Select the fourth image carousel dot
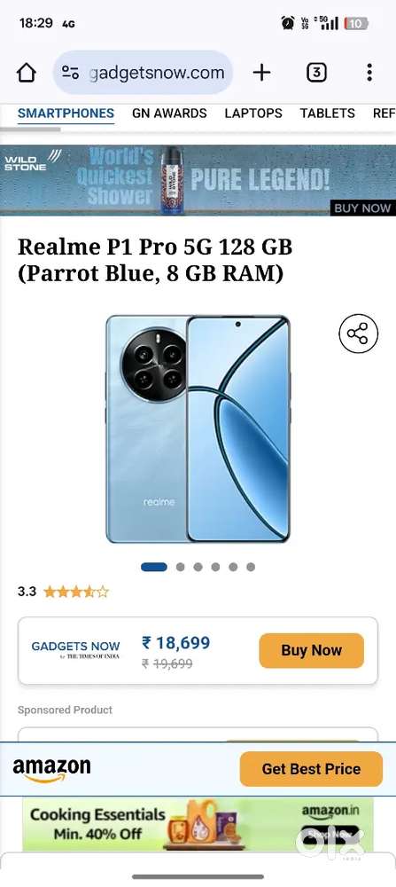396x887 pixels. (215, 567)
